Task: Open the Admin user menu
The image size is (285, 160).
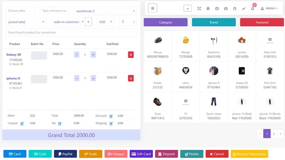Action: point(269,8)
